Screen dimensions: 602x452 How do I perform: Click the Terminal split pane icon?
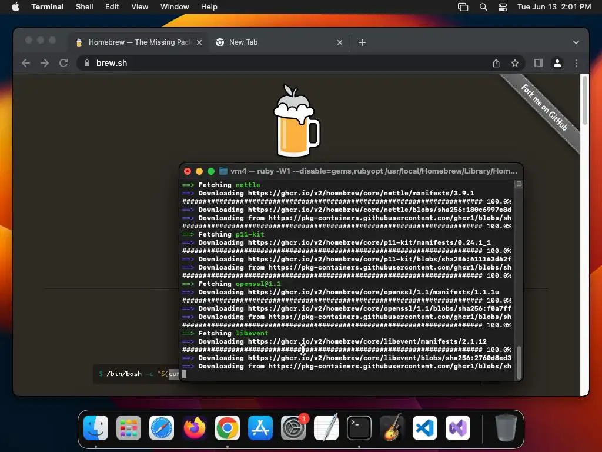pos(519,184)
